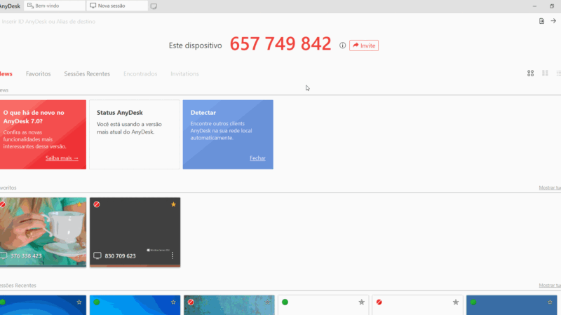Click Fechar on the Detectar card
Viewport: 561px width, 315px height.
click(257, 158)
